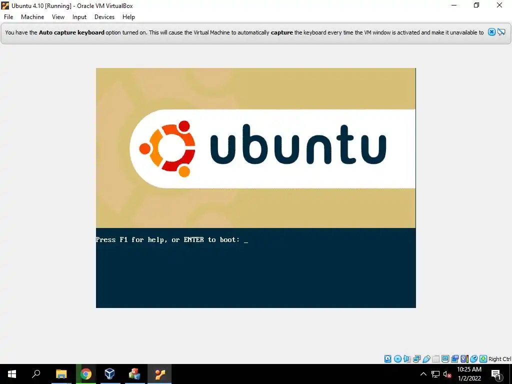
Task: Click the hard disk activity status icon
Action: tap(387, 359)
